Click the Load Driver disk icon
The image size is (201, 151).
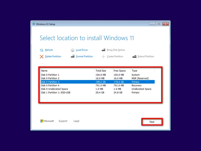tap(73, 50)
